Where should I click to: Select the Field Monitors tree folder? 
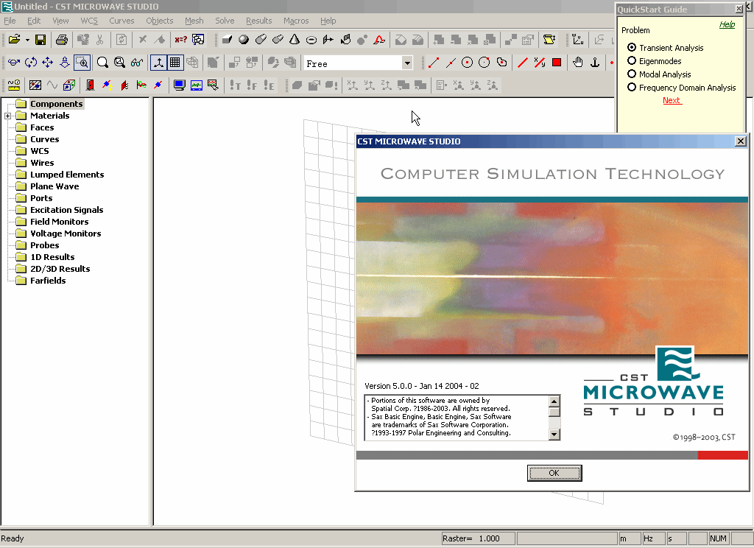(59, 222)
